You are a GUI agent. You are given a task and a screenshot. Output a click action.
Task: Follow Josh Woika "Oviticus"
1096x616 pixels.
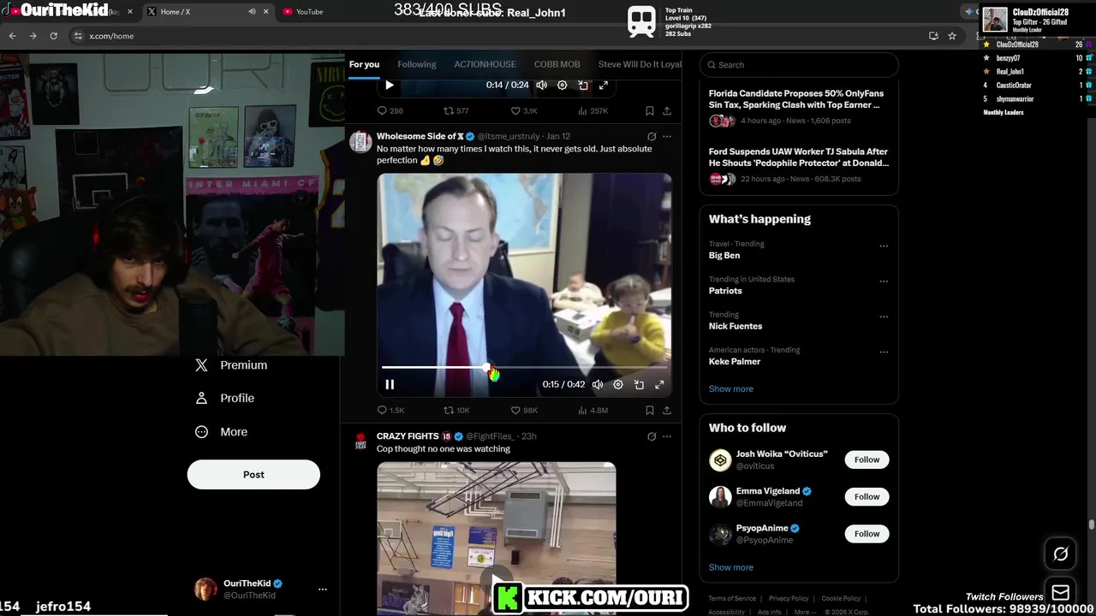point(867,459)
